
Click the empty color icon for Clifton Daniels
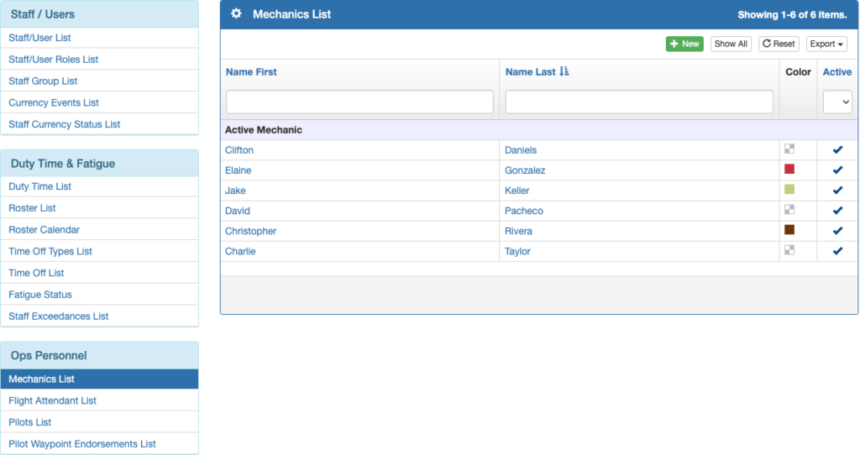pyautogui.click(x=789, y=149)
